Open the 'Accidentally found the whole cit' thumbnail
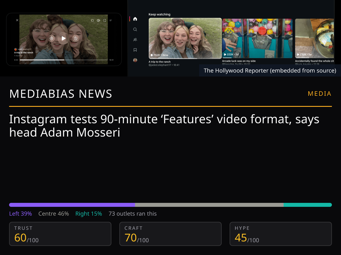 tap(315, 38)
